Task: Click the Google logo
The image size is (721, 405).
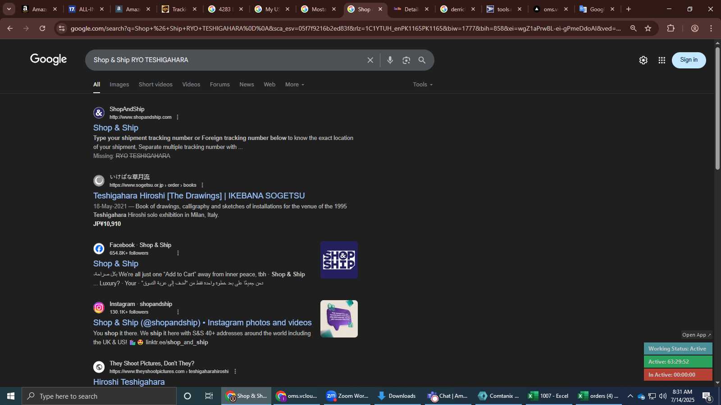Action: (49, 59)
